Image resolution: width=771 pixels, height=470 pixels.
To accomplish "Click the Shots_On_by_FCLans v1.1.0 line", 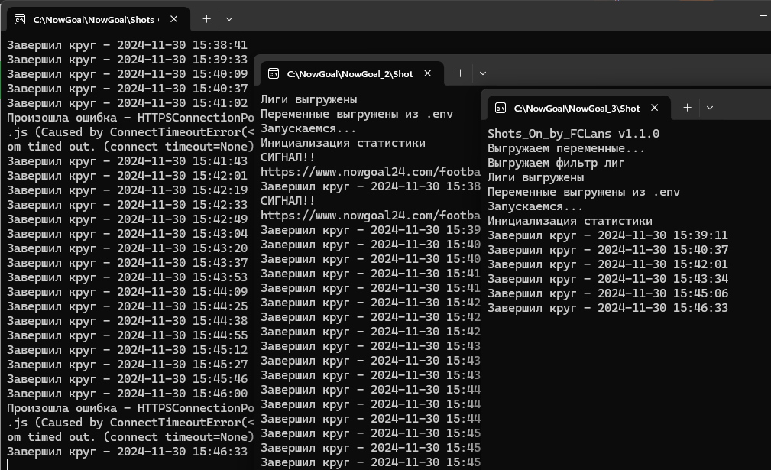I will click(573, 134).
